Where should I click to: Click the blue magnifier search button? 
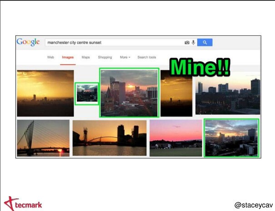205,42
